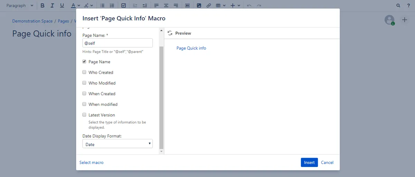Viewport: 415px width, 177px height.
Task: Click the user avatar icon
Action: [390, 20]
